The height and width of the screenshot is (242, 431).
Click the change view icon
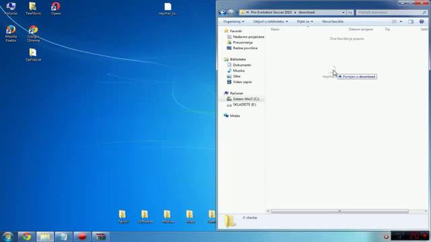point(394,22)
